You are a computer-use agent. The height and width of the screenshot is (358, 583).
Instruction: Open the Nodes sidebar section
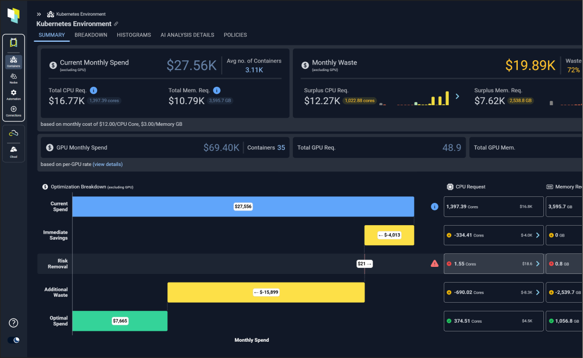(14, 79)
